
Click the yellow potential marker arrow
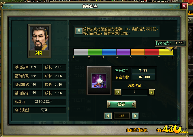click(x=170, y=49)
